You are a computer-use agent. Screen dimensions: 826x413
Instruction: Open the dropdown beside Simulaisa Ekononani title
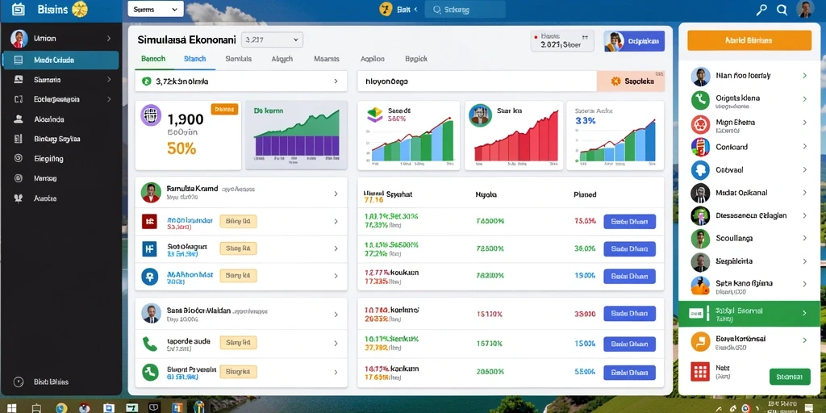[272, 40]
